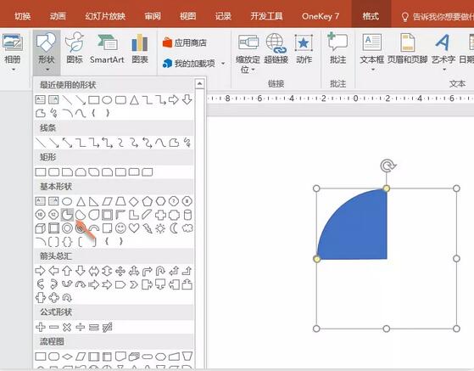
Task: Select the Smiley Face shape
Action: [120, 228]
